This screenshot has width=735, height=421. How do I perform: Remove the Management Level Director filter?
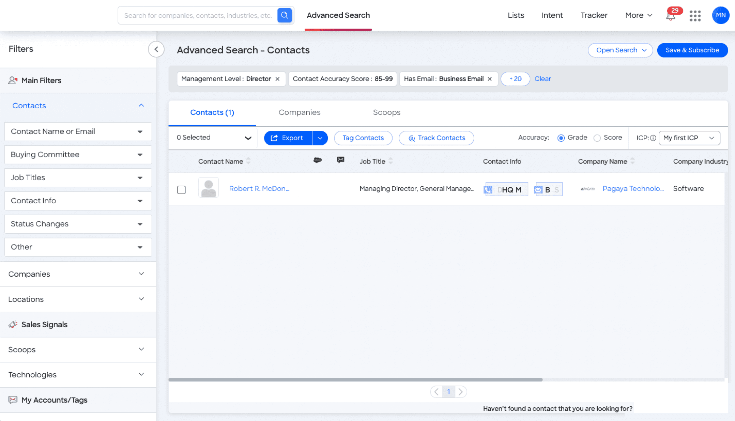point(278,79)
